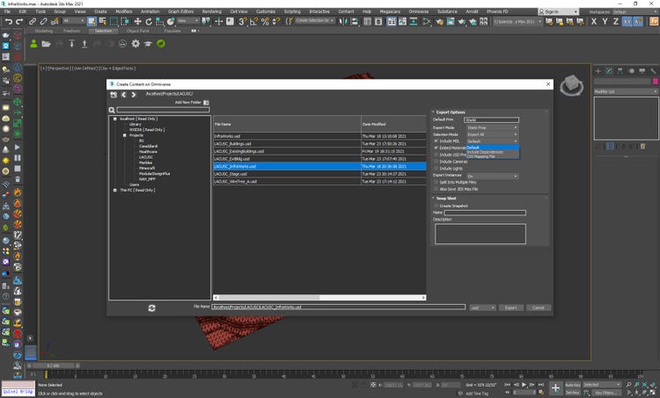Click the search magnifier icon in dialog
This screenshot has height=398, width=660.
(113, 110)
